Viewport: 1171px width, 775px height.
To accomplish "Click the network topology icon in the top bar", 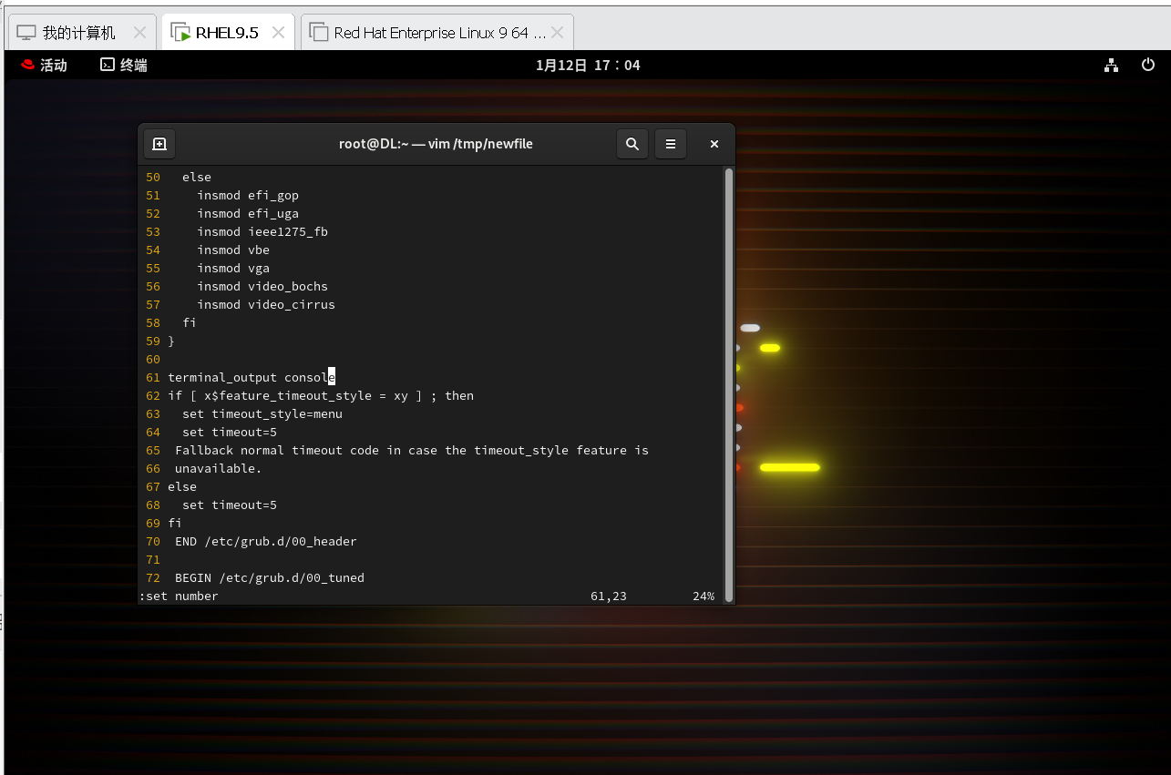I will pos(1111,65).
